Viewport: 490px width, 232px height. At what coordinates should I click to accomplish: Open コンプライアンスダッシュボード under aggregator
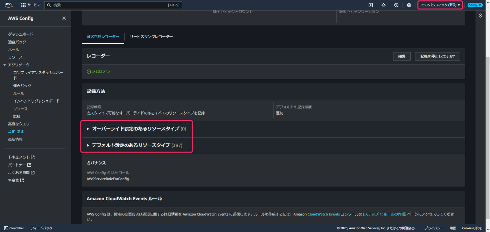[x=38, y=75]
